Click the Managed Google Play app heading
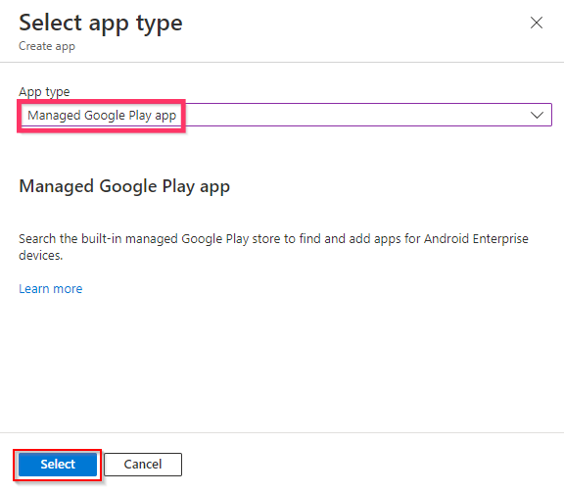Image resolution: width=564 pixels, height=494 pixels. [124, 186]
